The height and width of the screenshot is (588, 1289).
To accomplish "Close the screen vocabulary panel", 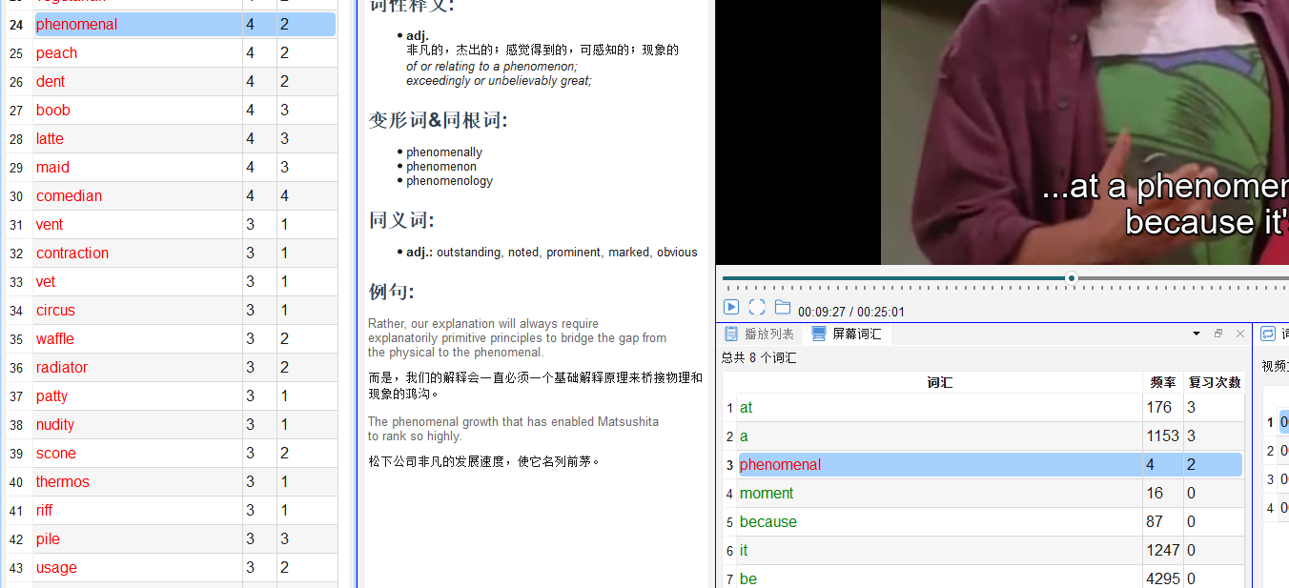I will tap(1240, 334).
